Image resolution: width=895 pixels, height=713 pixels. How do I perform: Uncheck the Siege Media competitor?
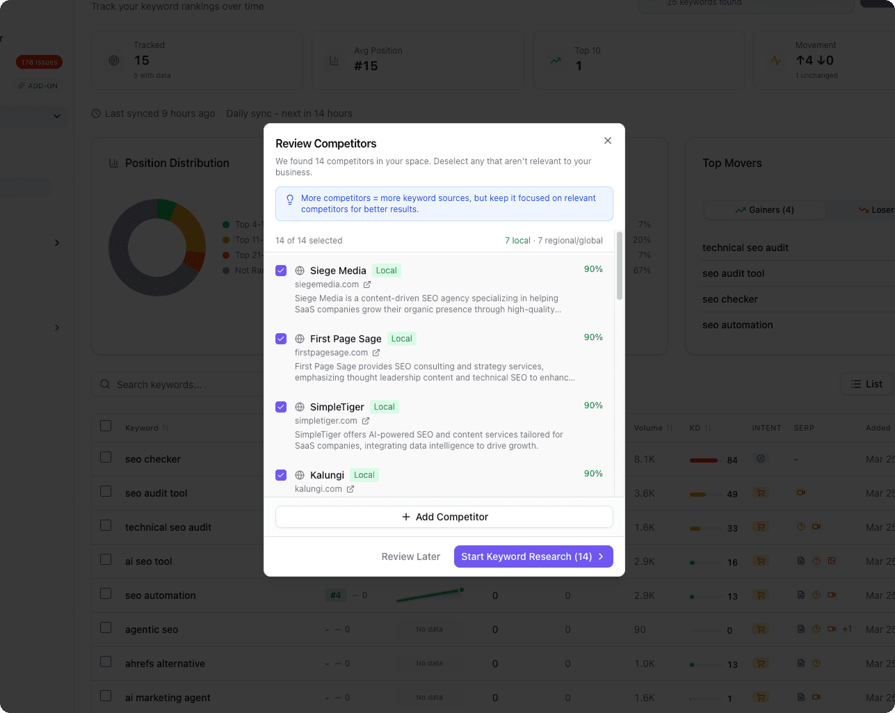coord(280,271)
